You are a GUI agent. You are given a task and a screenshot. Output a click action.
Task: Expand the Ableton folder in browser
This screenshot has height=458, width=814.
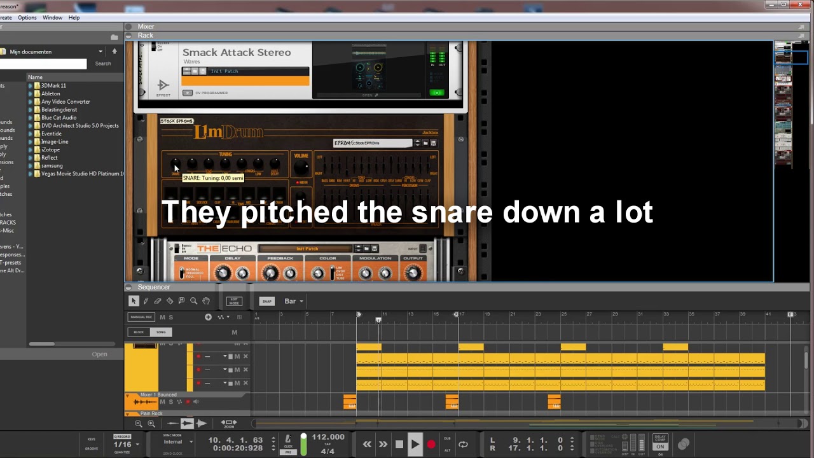click(31, 94)
